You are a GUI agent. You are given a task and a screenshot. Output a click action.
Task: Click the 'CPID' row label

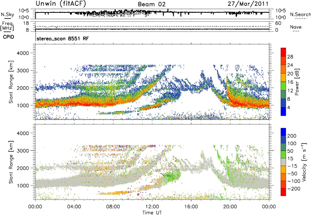tap(9, 37)
